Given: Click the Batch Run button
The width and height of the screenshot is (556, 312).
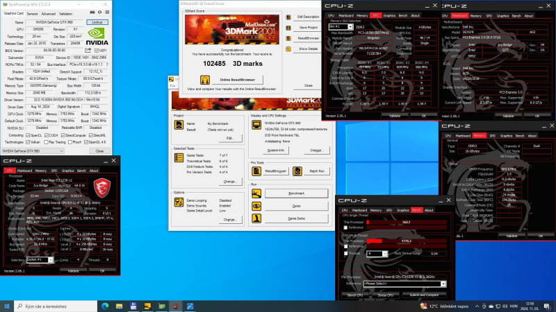Looking at the screenshot, I should [317, 171].
